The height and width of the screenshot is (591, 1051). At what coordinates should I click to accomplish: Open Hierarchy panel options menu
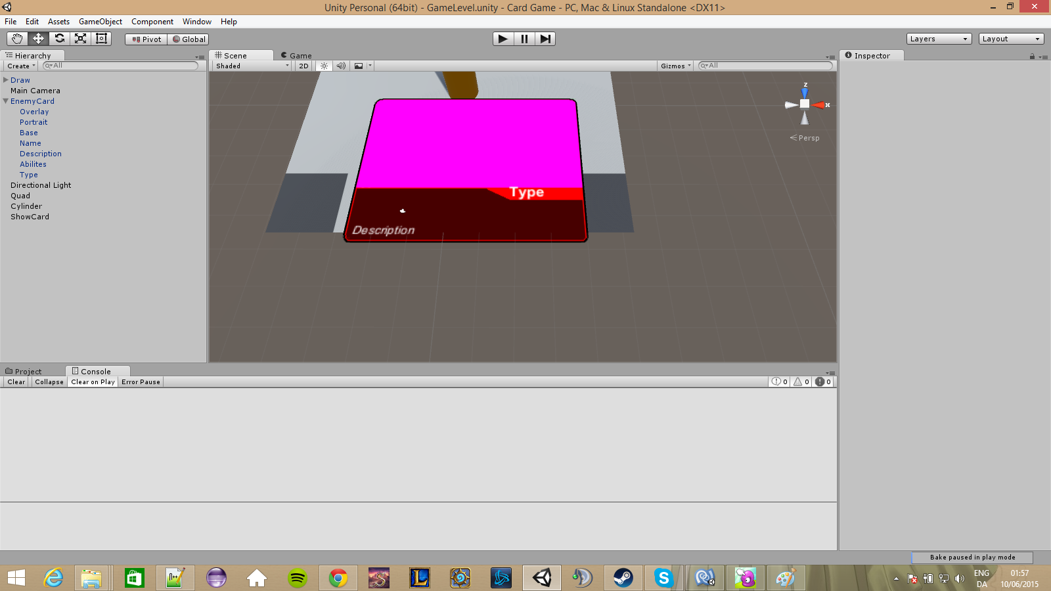coord(200,57)
